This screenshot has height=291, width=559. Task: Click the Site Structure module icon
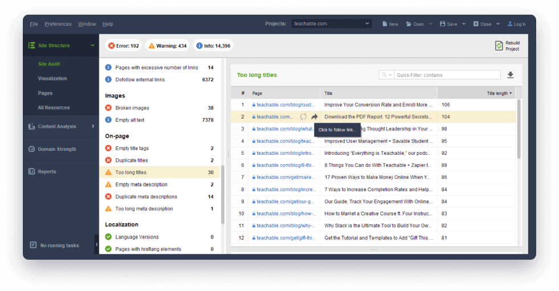point(32,45)
